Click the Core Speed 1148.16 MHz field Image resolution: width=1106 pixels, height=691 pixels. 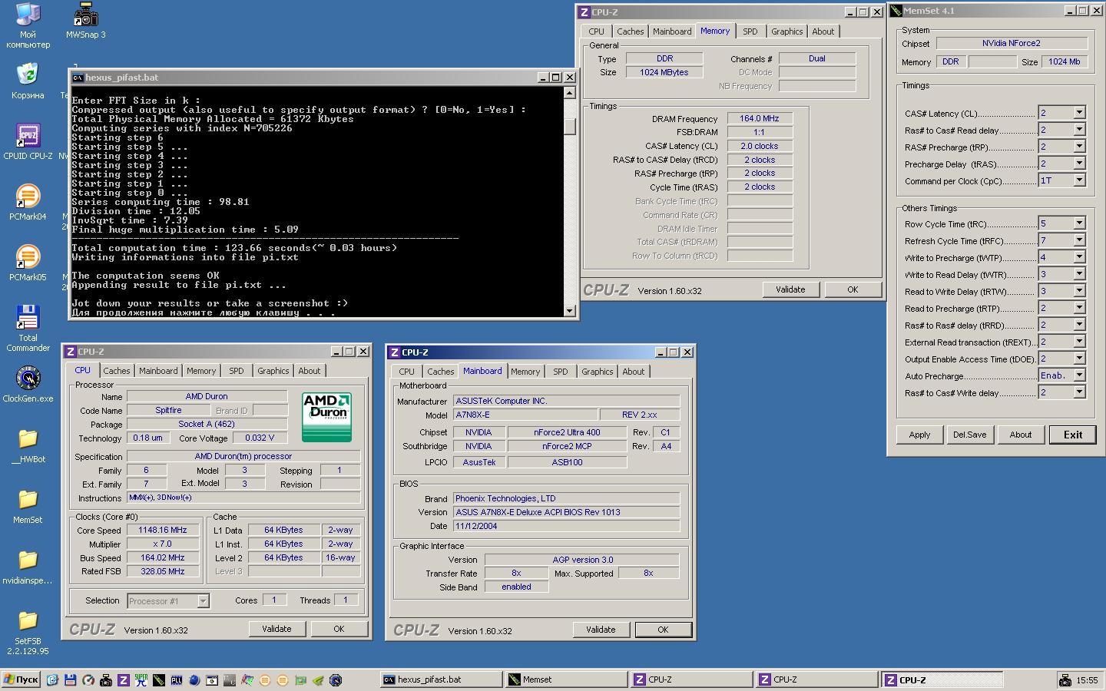point(163,531)
